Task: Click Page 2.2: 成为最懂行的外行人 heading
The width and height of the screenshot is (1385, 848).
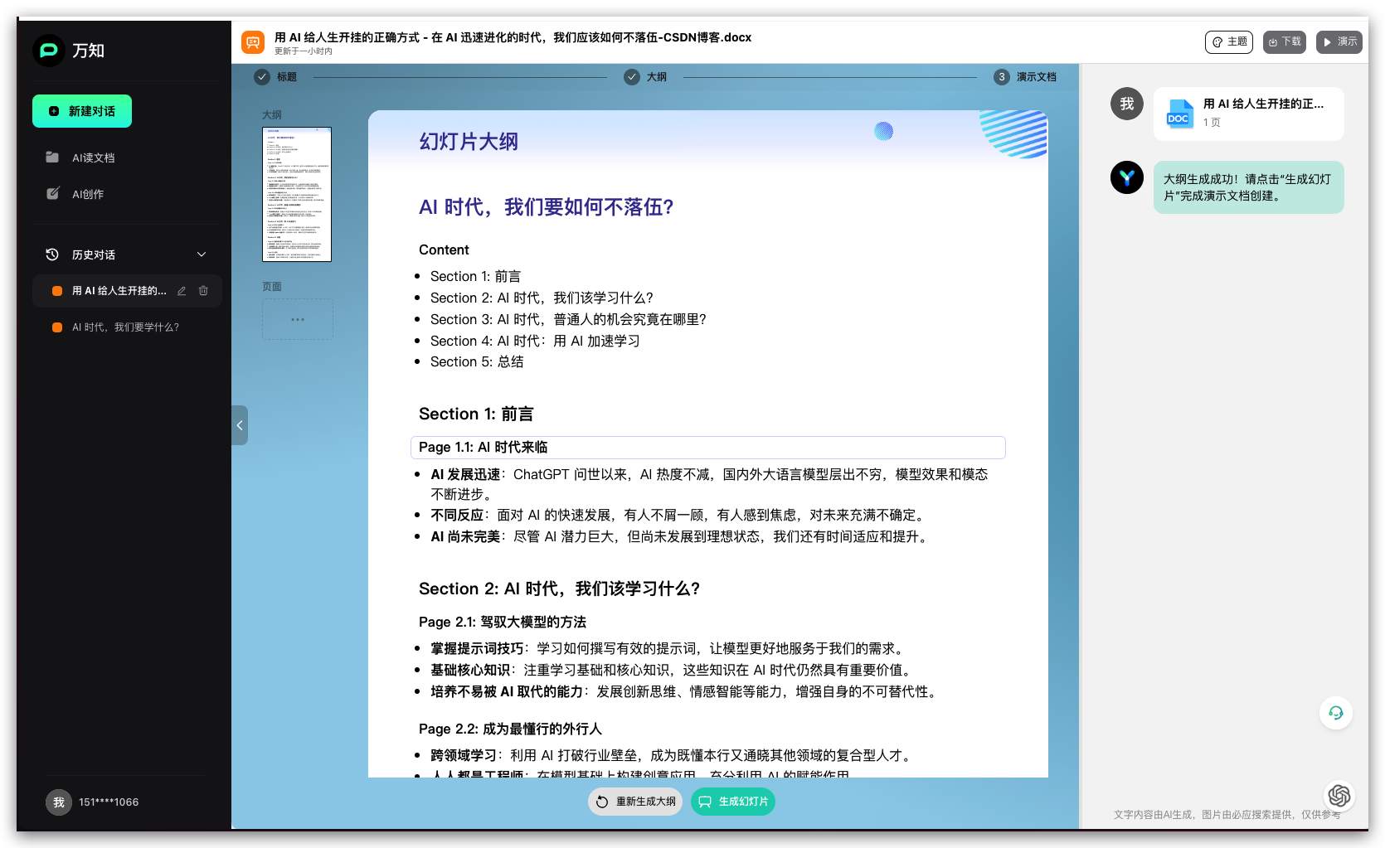Action: tap(510, 729)
